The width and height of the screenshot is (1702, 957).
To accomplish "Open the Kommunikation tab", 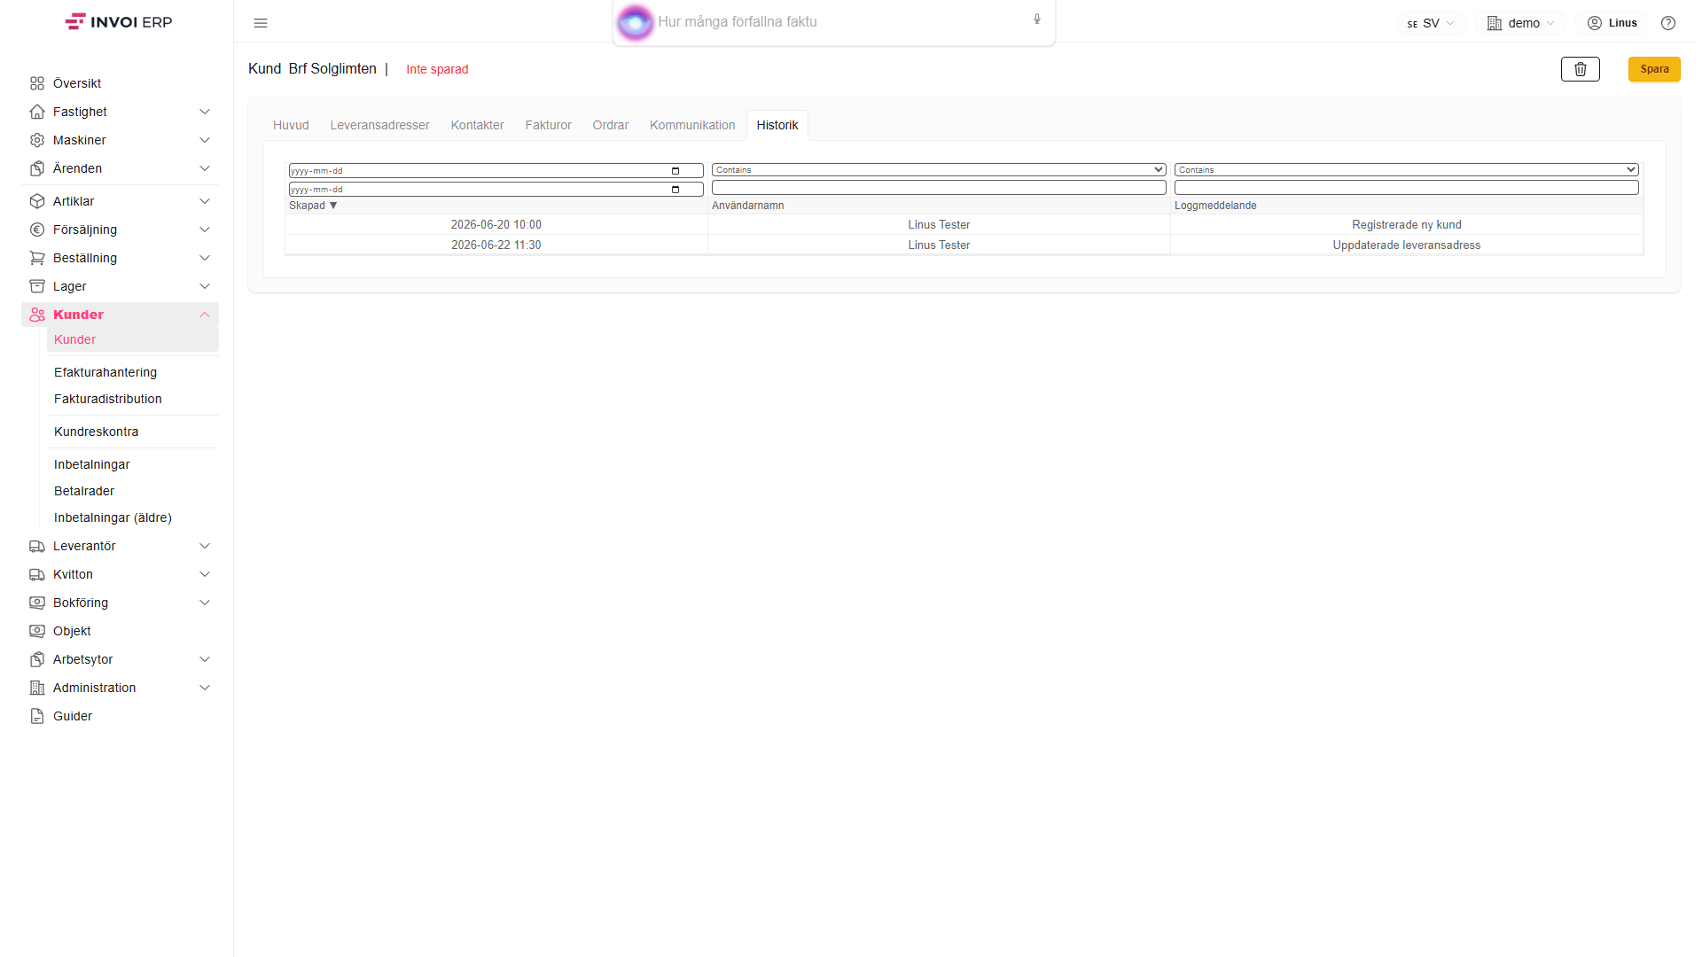I will 692,125.
